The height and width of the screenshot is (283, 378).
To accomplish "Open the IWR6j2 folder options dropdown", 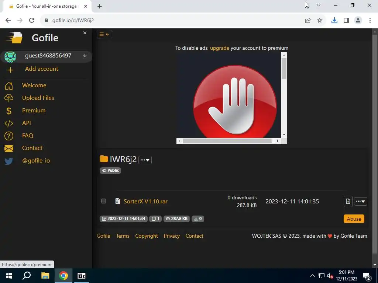I will point(145,160).
